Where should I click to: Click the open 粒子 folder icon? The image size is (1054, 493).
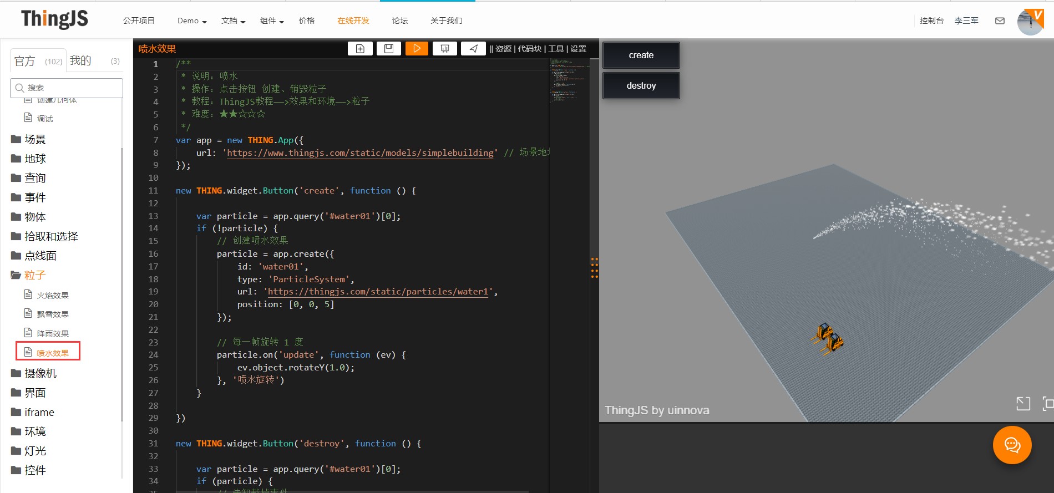tap(16, 275)
